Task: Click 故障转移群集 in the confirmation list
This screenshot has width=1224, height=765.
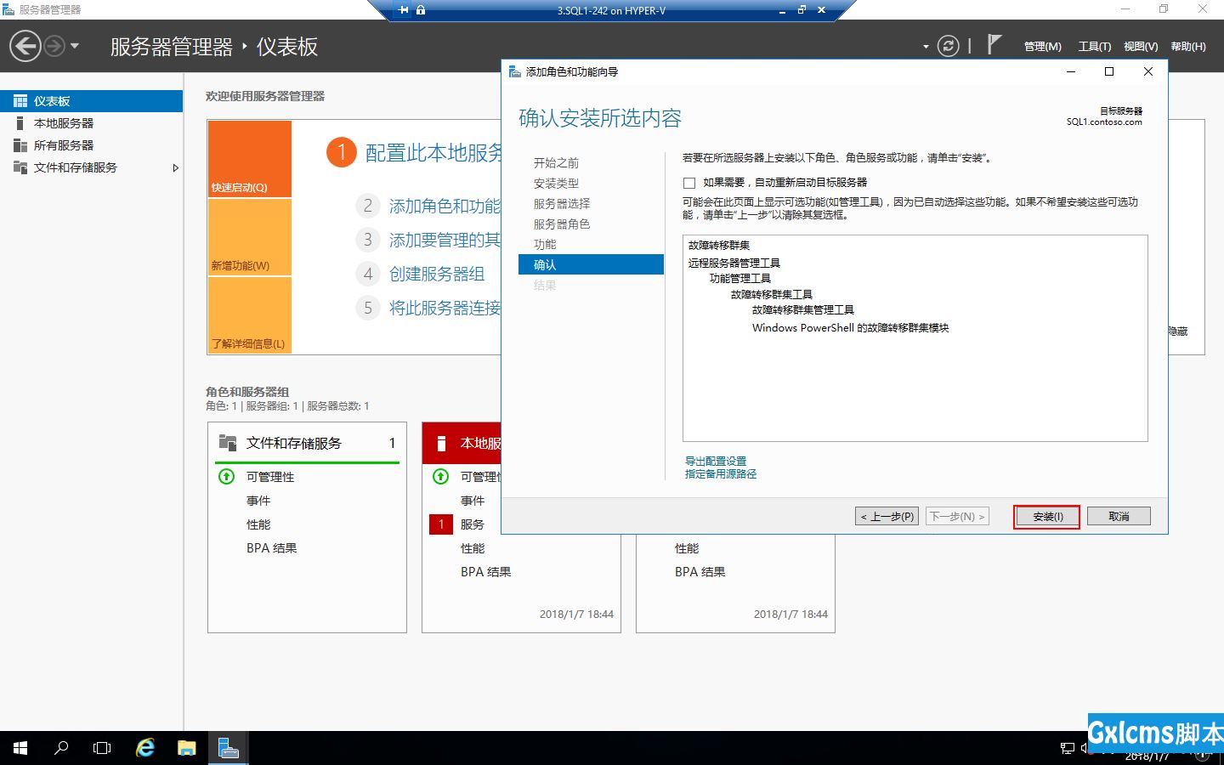Action: 719,245
